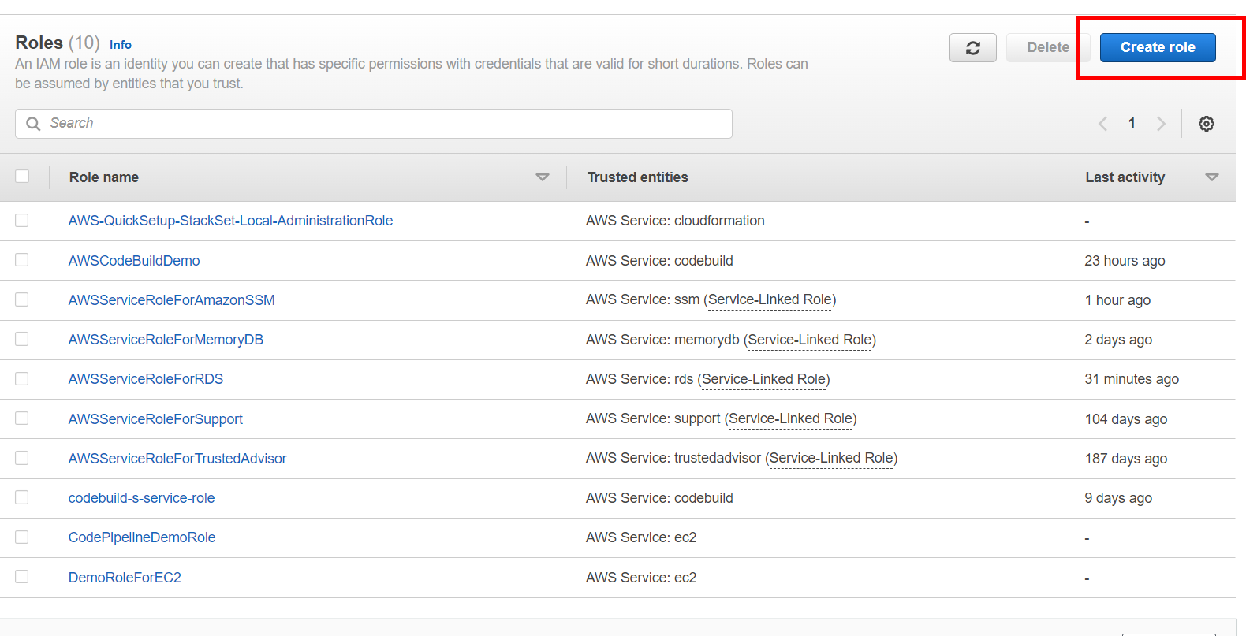Open the codebuild-s-service-role role
The width and height of the screenshot is (1246, 636).
(141, 498)
